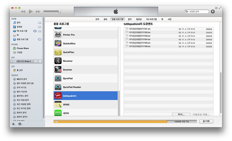Screen dimensions: 232x141
Task: Switch to the 음악 tab
Action: [130, 19]
